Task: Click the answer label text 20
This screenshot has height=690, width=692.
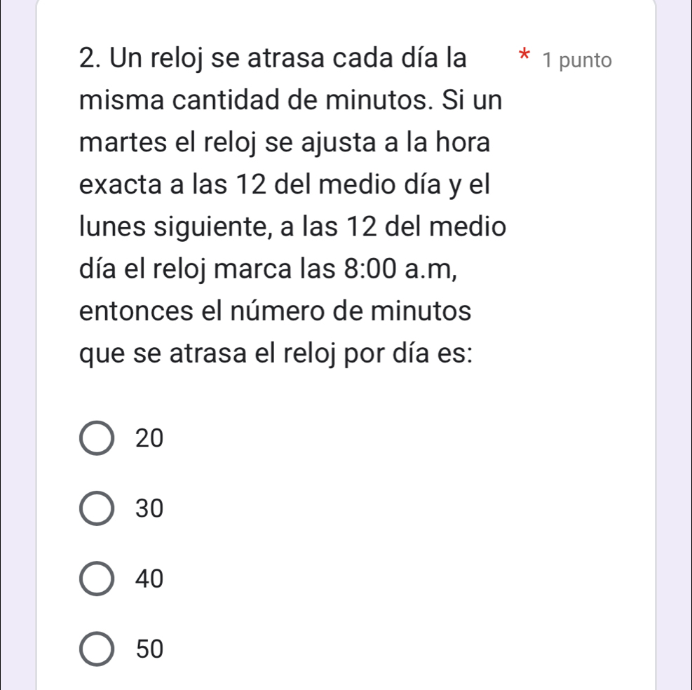Action: tap(148, 438)
